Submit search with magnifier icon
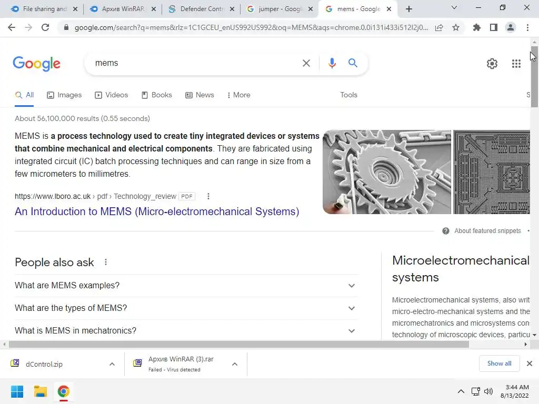The height and width of the screenshot is (404, 539). coord(353,63)
